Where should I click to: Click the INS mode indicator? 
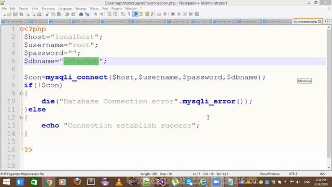click(x=322, y=174)
